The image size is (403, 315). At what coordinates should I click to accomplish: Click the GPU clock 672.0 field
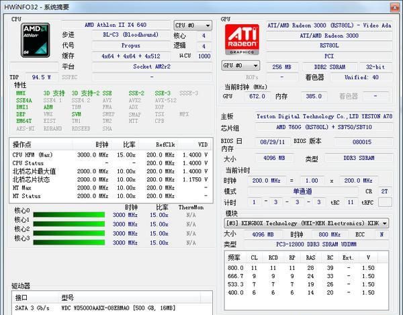[257, 97]
